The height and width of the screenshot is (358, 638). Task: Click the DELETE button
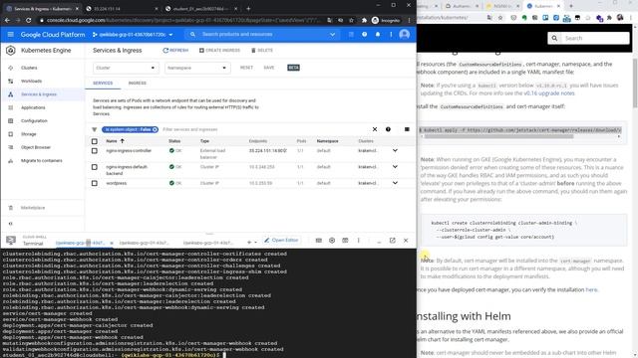pos(262,51)
